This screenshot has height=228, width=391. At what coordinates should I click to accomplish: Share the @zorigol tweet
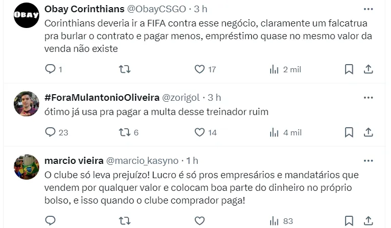click(x=368, y=132)
